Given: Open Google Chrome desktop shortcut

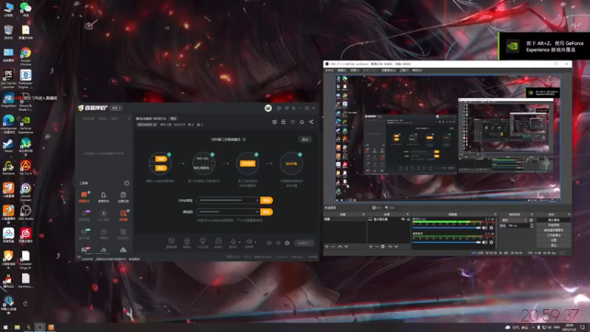Looking at the screenshot, I should (26, 57).
